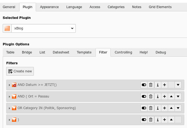Add new filter after closing parenthesis row
The image size is (187, 128).
pos(165,120)
